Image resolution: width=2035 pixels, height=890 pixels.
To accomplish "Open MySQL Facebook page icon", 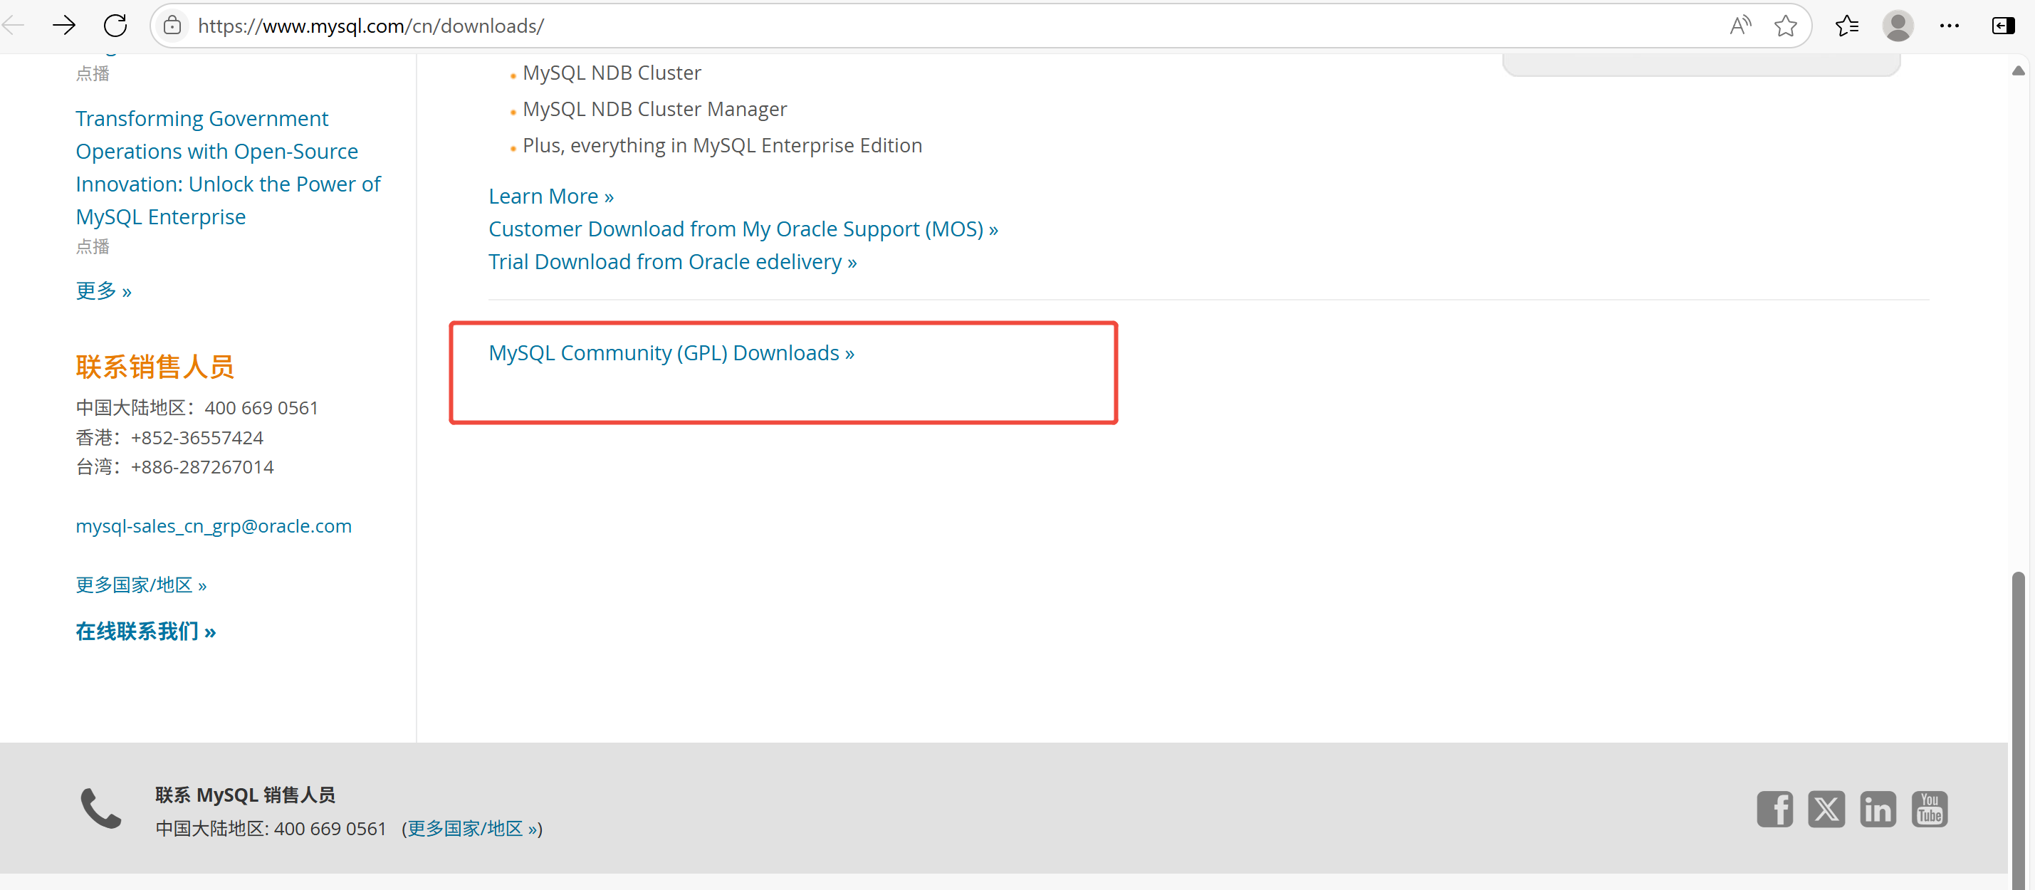I will tap(1774, 809).
